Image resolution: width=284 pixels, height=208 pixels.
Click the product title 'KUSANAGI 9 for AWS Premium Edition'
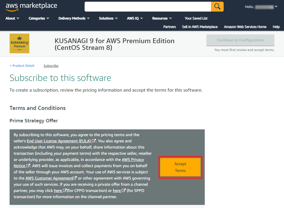115,44
